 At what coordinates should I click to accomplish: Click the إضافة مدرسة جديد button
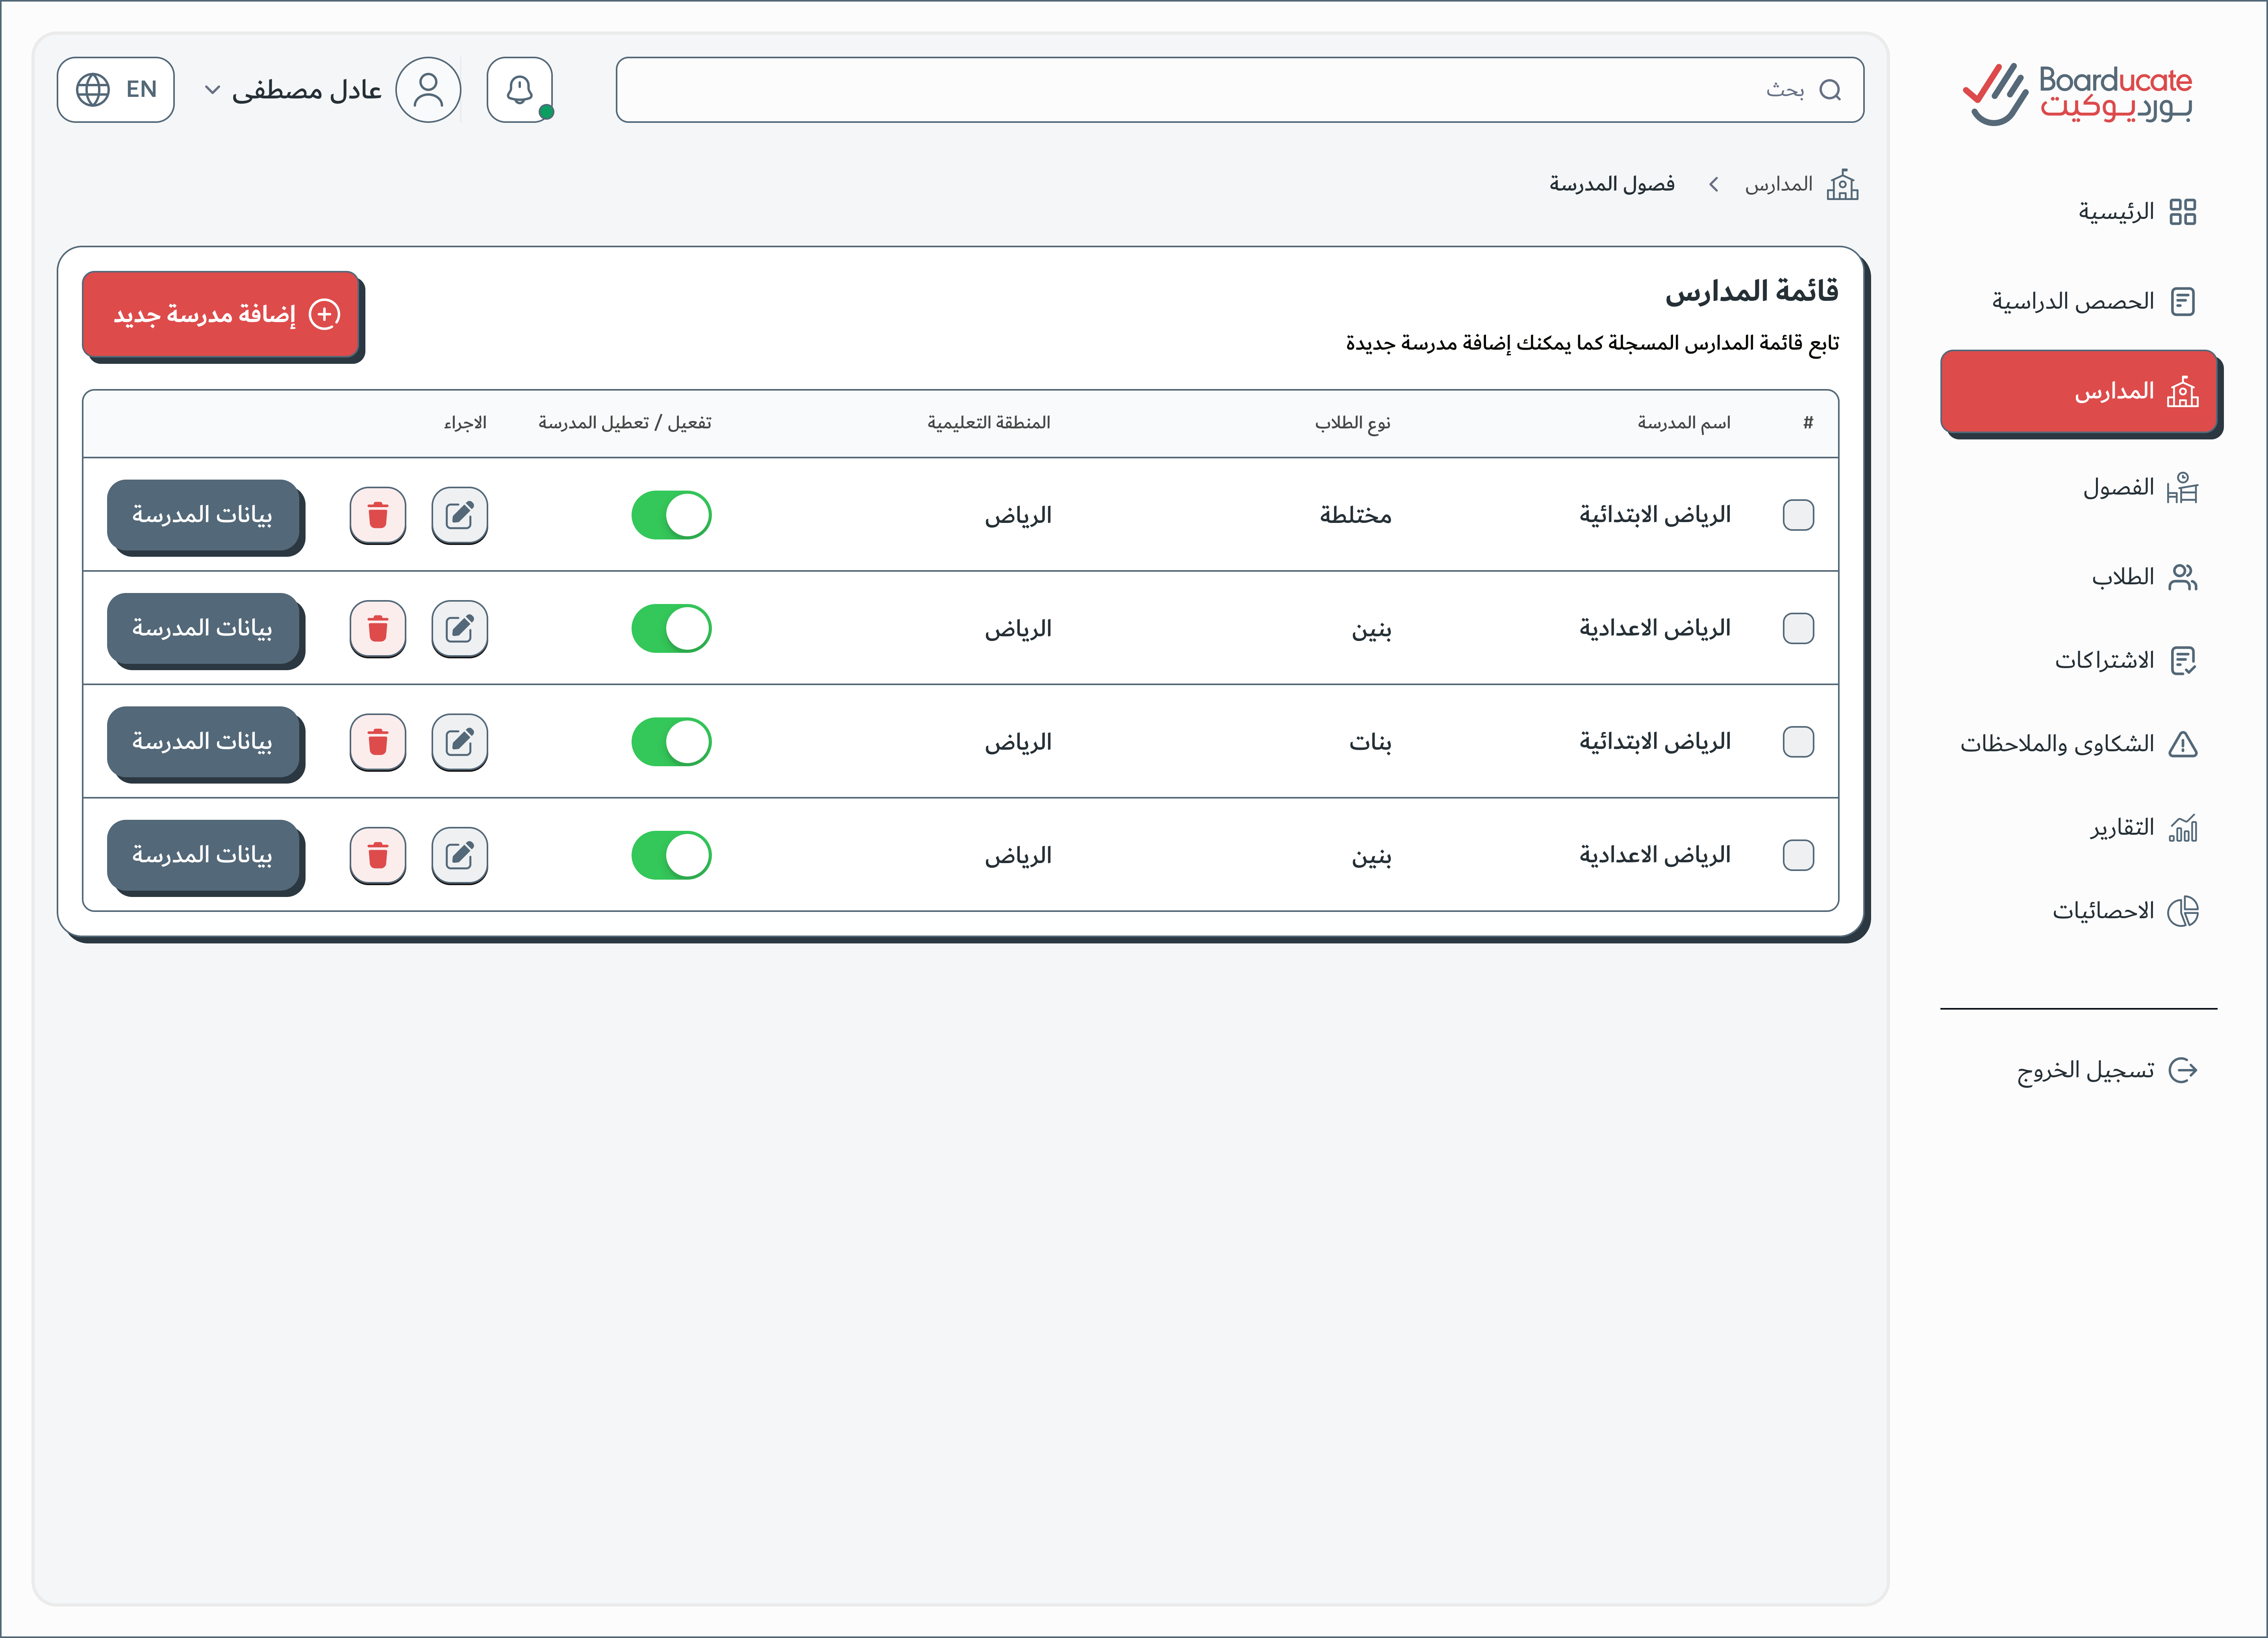(221, 314)
